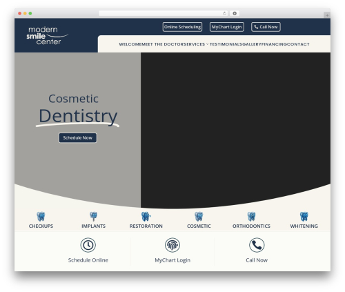Expand the Services dropdown chevron
Image resolution: width=345 pixels, height=292 pixels.
(x=207, y=44)
